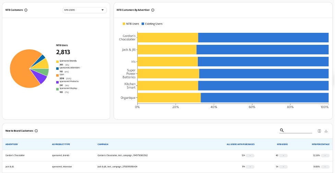This screenshot has width=335, height=173.
Task: Toggle Existing Users legend item in bar chart
Action: [152, 24]
